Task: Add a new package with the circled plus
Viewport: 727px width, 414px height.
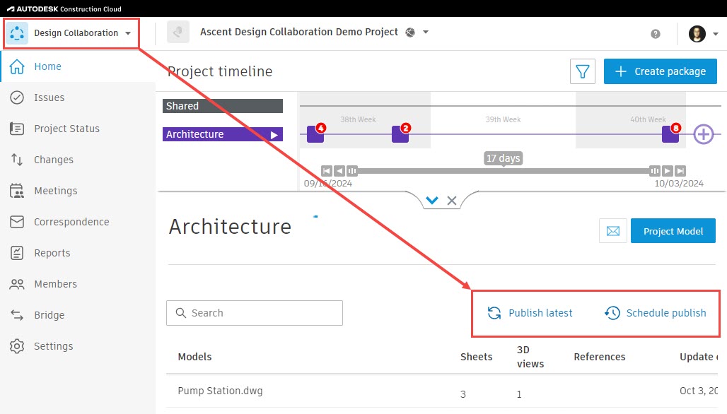Action: (x=704, y=134)
